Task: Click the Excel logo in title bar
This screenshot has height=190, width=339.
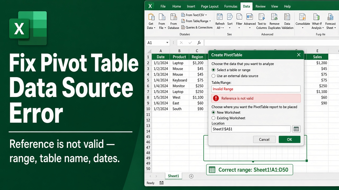Action: pyautogui.click(x=150, y=6)
